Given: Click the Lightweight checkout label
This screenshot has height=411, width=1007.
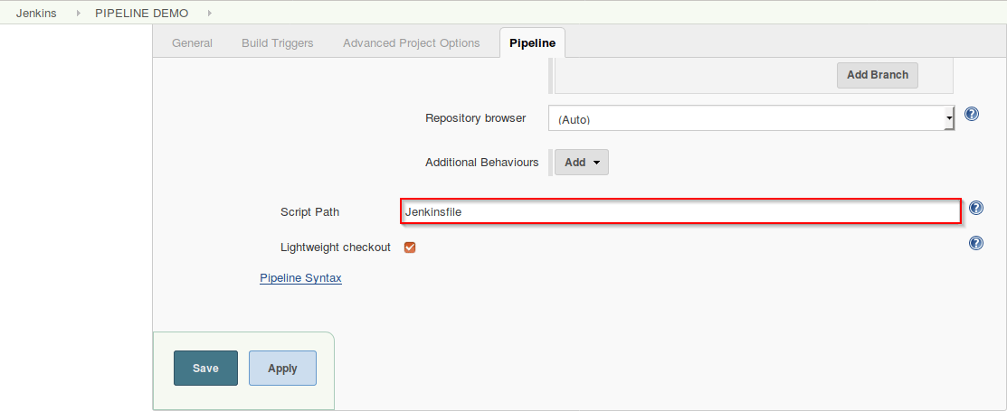Looking at the screenshot, I should point(336,248).
